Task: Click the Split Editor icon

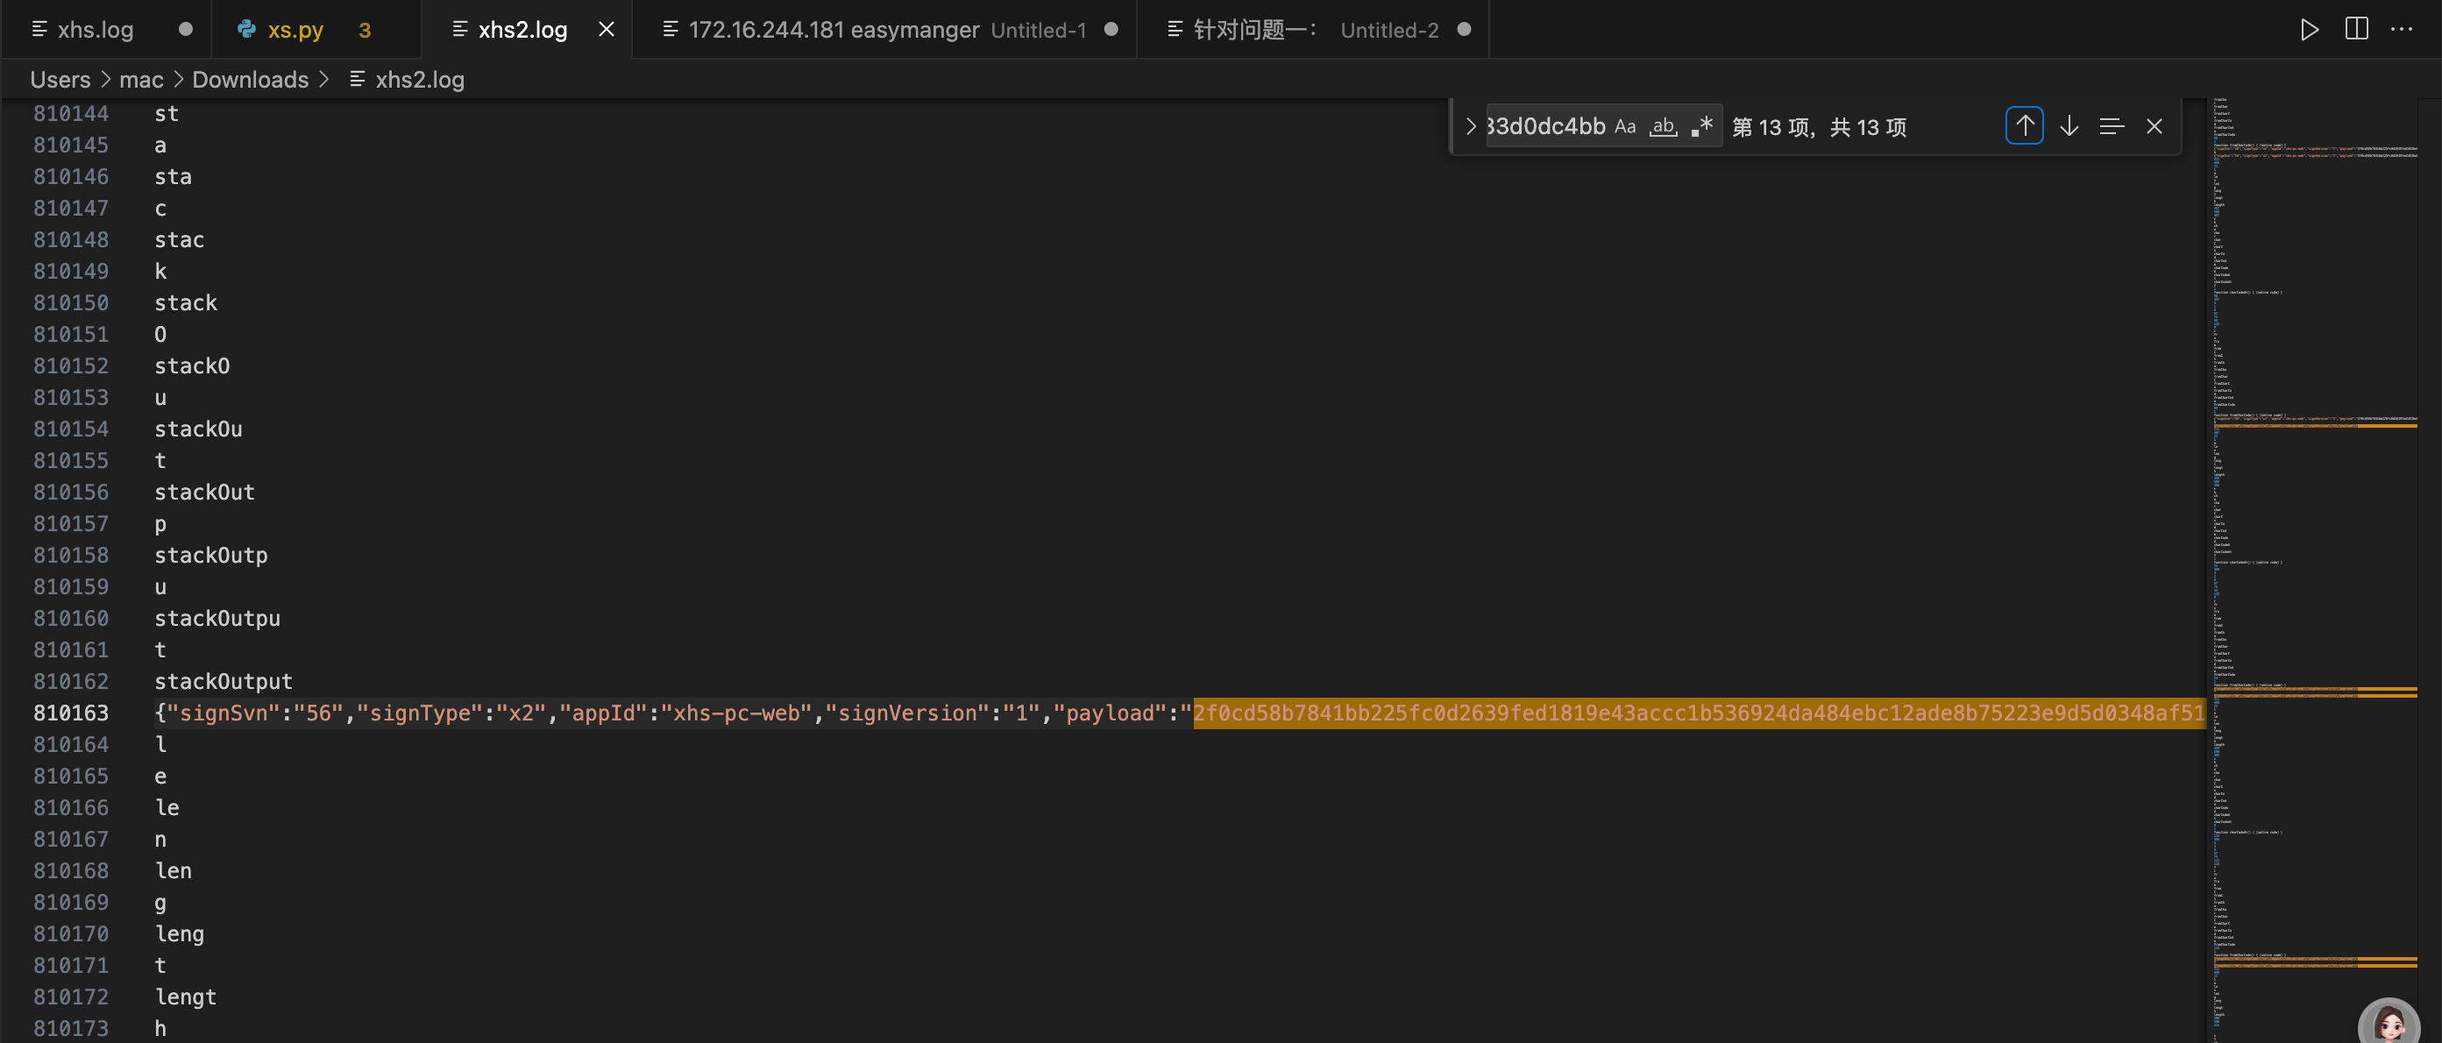Action: pos(2356,30)
